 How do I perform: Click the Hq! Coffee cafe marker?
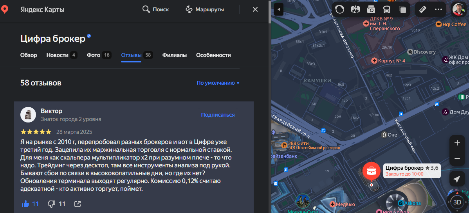click(438, 25)
